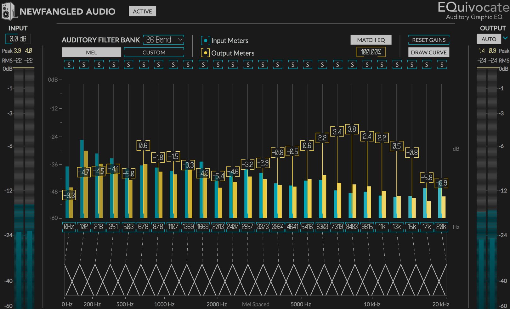Click the -9.3 gain handle at 0Hz
The image size is (510, 309).
(69, 195)
